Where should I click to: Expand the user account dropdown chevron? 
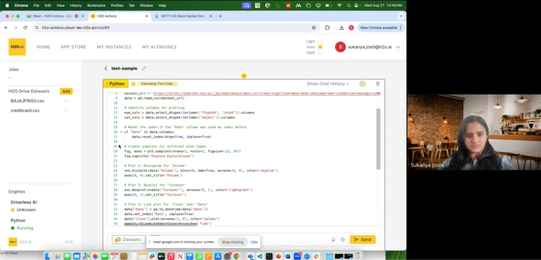[x=398, y=47]
